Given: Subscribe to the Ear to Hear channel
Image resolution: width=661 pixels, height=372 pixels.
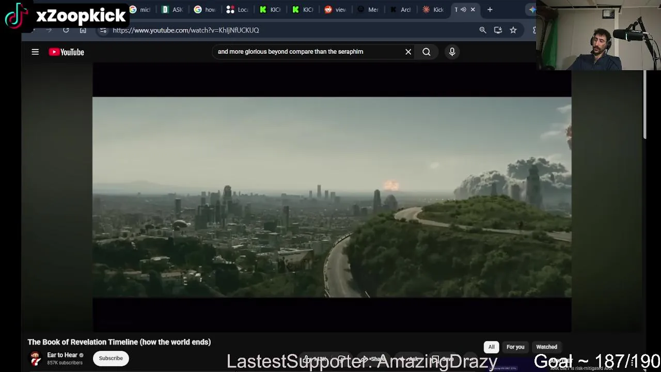Looking at the screenshot, I should pyautogui.click(x=111, y=358).
